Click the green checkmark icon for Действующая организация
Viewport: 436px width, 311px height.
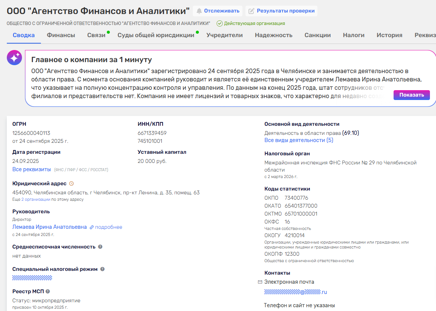coord(220,23)
